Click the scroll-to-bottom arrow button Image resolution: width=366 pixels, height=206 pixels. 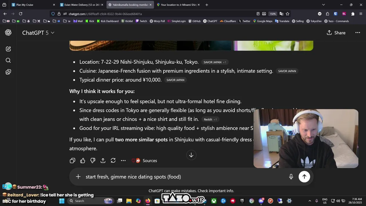191,155
